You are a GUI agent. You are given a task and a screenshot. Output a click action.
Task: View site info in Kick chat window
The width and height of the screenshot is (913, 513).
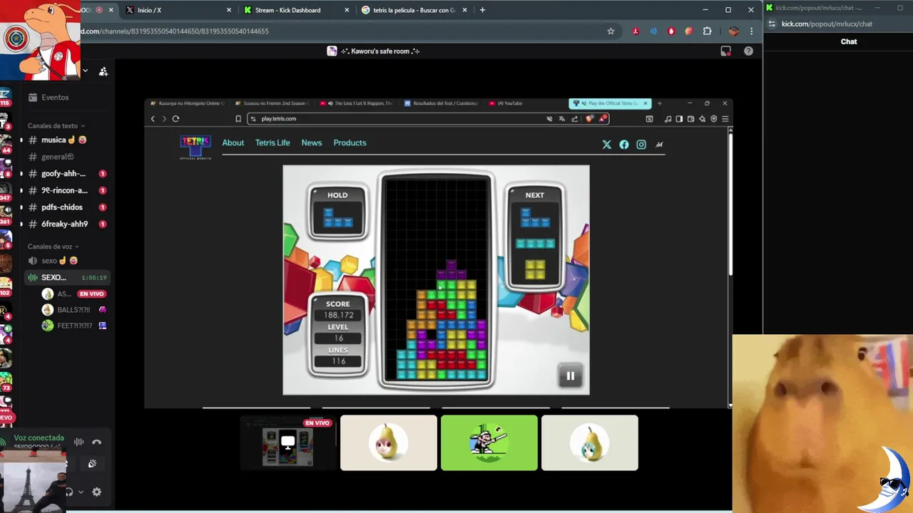pyautogui.click(x=772, y=24)
